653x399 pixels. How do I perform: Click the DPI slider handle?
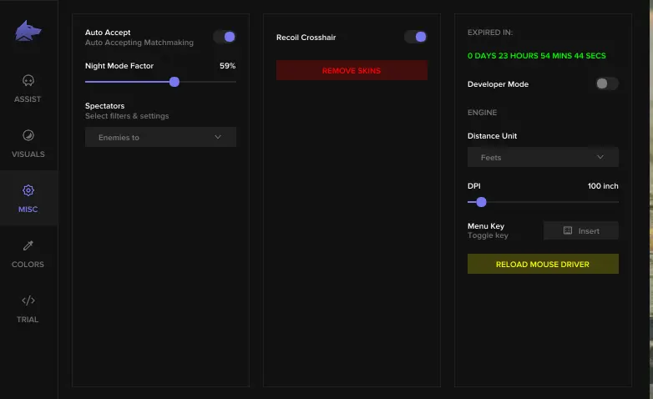coord(481,202)
